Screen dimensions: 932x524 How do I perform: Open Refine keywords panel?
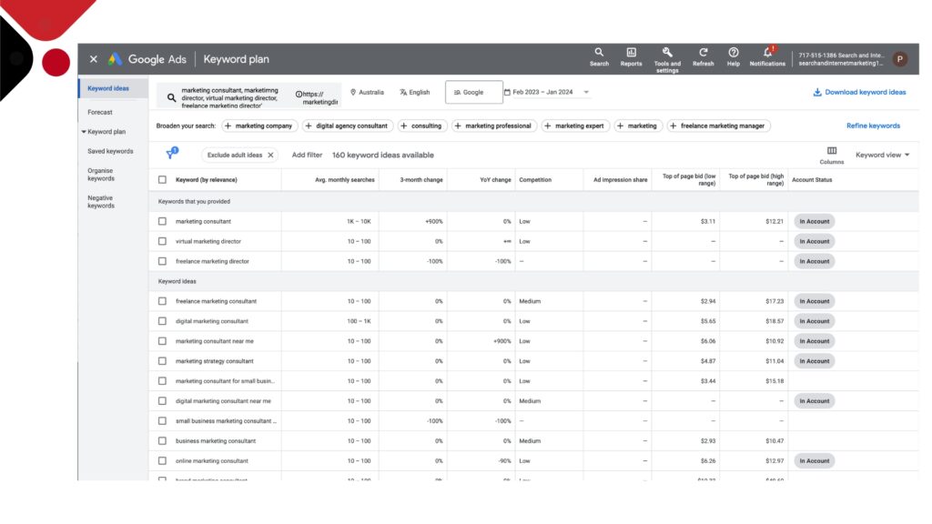tap(873, 126)
